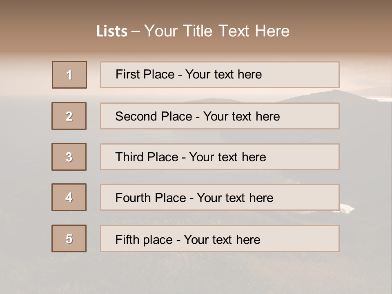Select "Your Title Text Here" in heading
Screen dimensions: 392x294
point(217,31)
